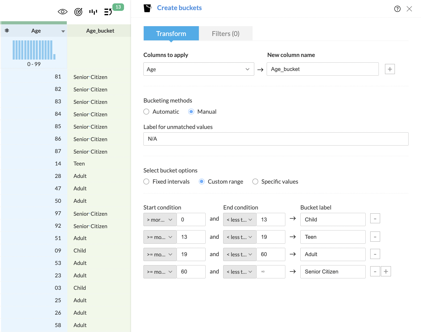Remove the Child bucket row
The image size is (421, 332).
(x=375, y=219)
